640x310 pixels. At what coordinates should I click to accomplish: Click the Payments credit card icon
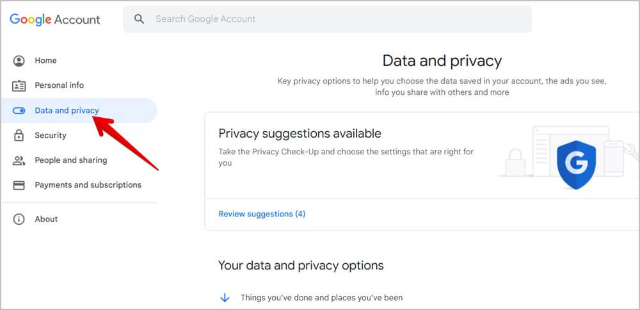coord(19,185)
